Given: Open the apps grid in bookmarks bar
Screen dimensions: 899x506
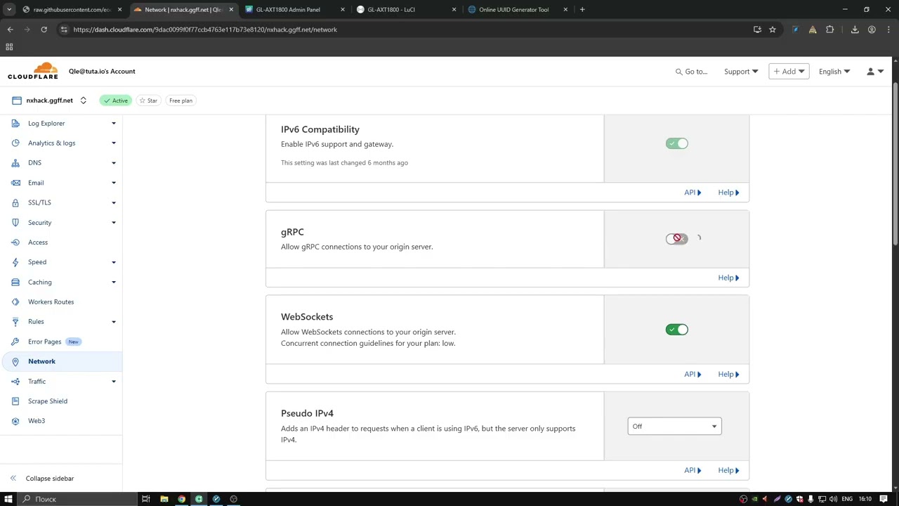Looking at the screenshot, I should click(9, 47).
